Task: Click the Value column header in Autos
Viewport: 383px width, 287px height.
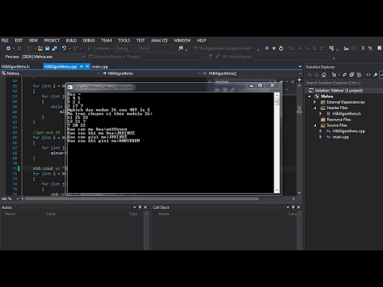Action: coord(50,214)
